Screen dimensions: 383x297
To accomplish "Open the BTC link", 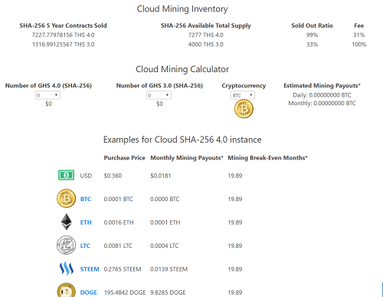I will [x=86, y=199].
